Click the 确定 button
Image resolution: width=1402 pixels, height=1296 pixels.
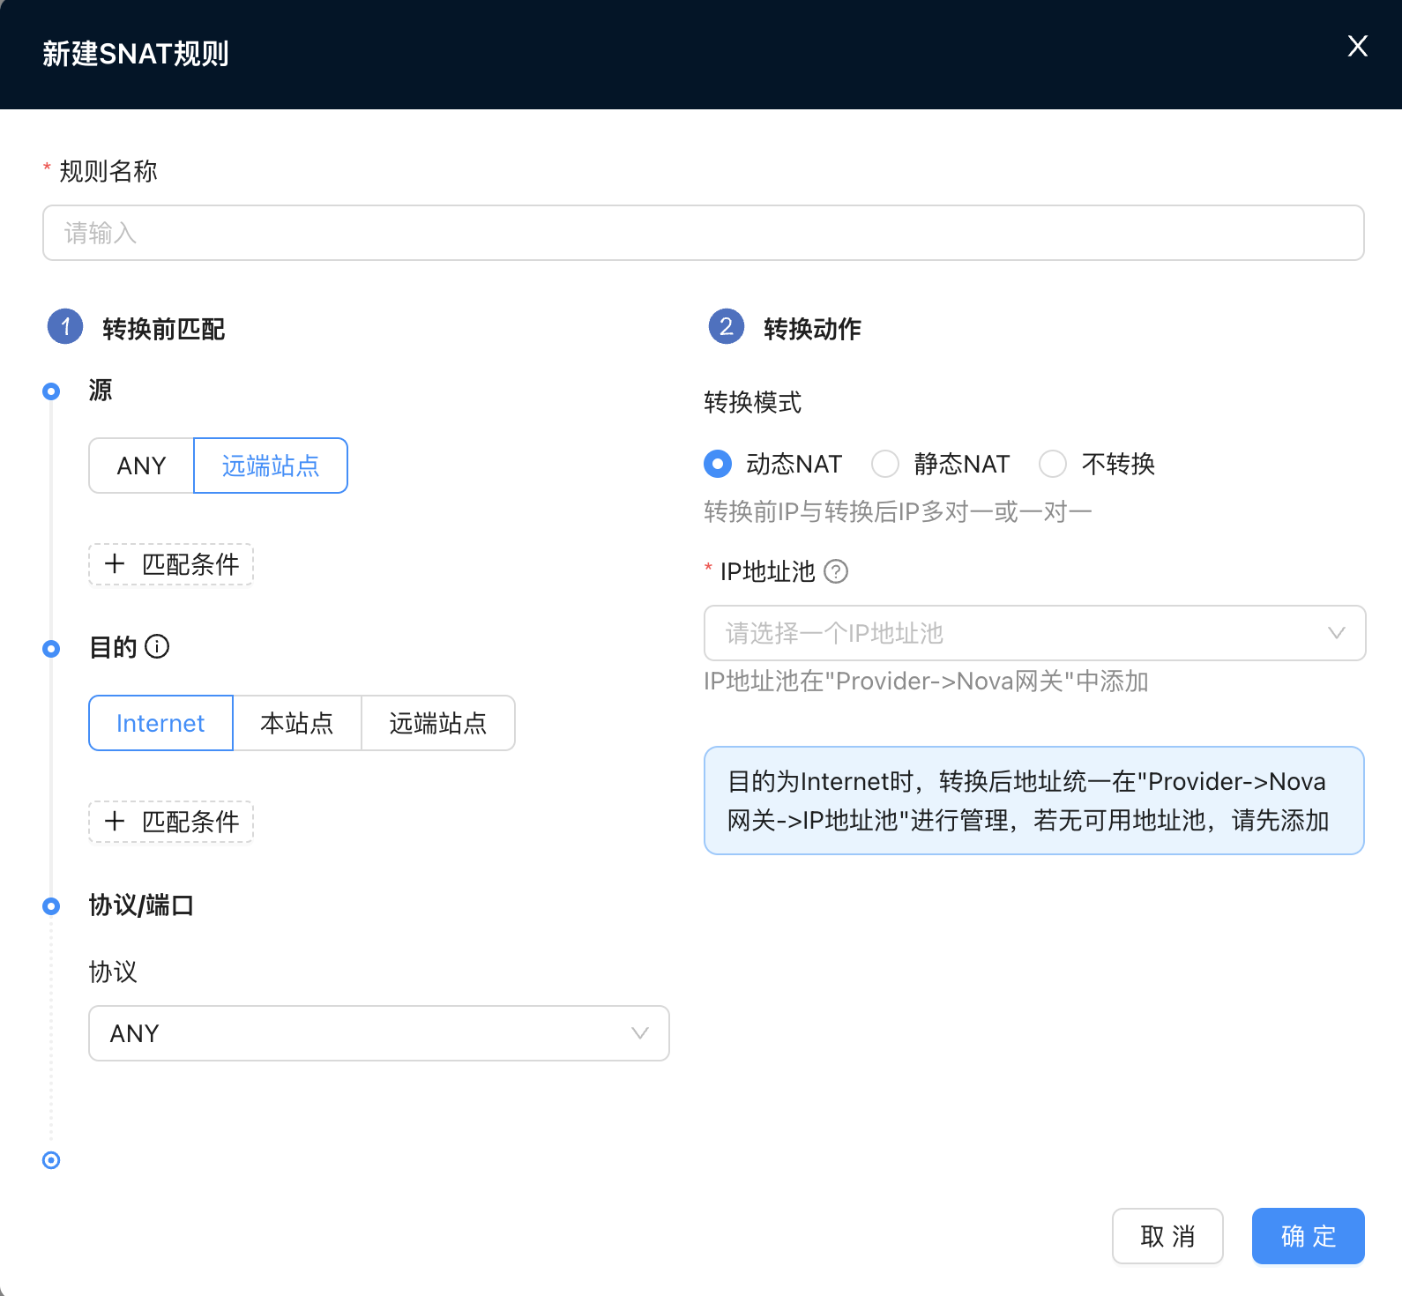pyautogui.click(x=1309, y=1236)
